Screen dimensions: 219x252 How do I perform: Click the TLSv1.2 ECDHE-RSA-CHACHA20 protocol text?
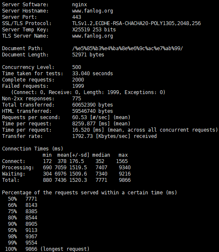click(x=136, y=23)
